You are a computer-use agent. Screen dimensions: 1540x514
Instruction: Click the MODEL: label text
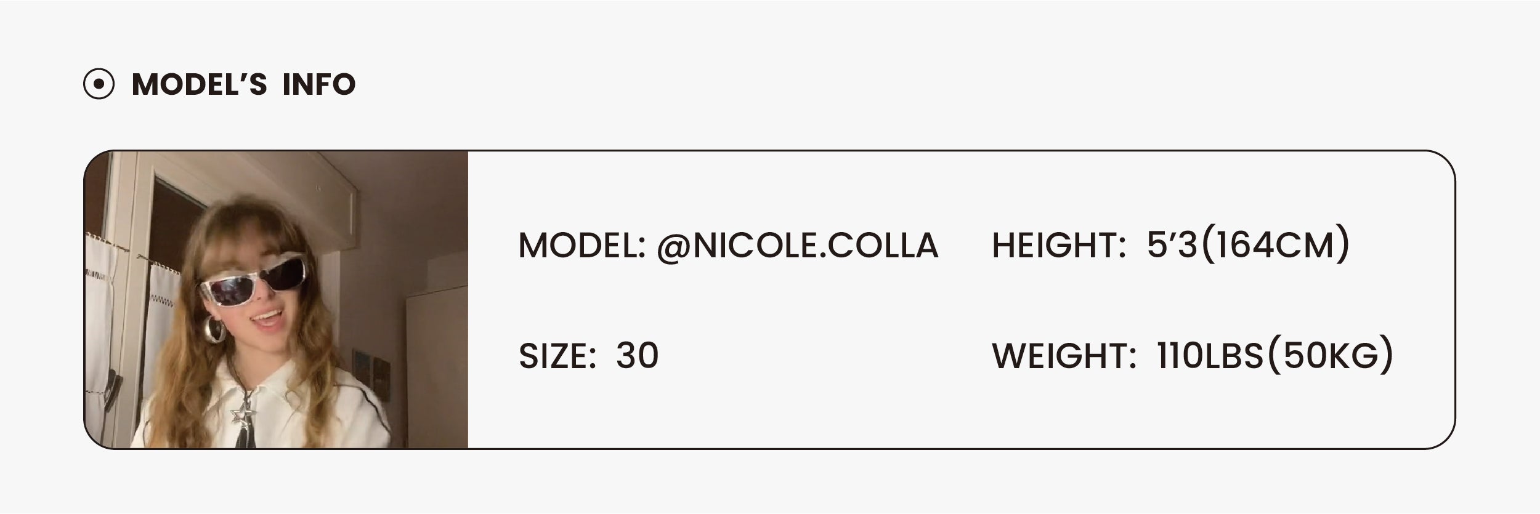tap(582, 246)
